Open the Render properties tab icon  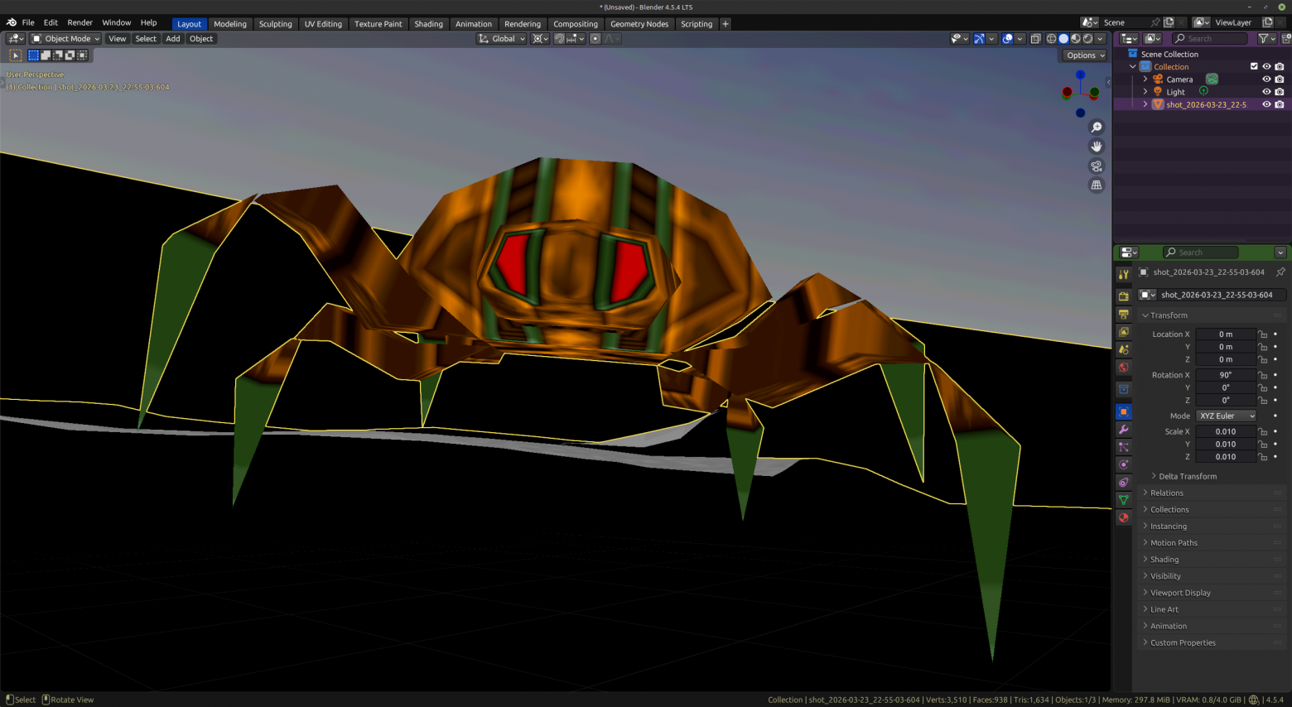tap(1124, 296)
